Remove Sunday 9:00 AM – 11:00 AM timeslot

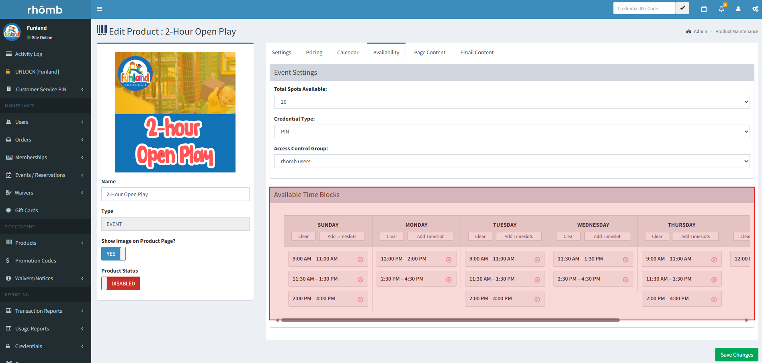tap(360, 260)
